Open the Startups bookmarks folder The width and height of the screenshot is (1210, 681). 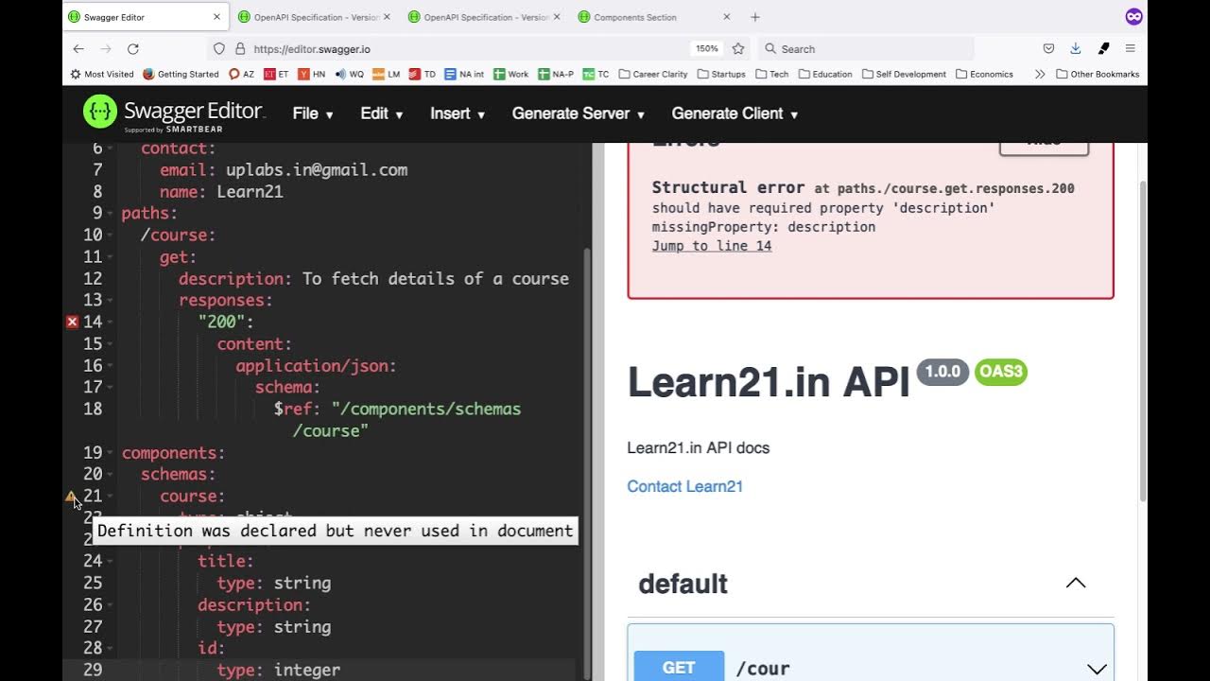721,74
